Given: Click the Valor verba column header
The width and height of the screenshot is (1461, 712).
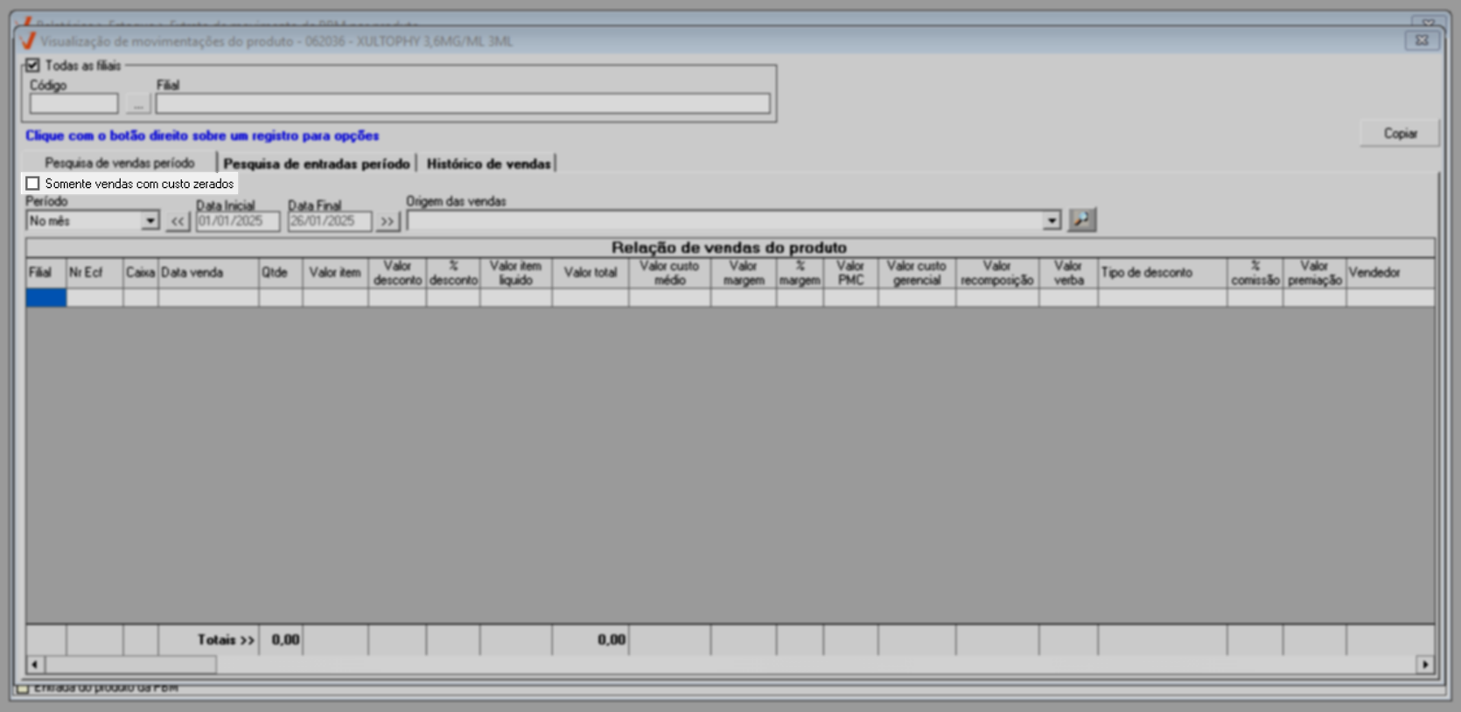Looking at the screenshot, I should coord(1069,273).
